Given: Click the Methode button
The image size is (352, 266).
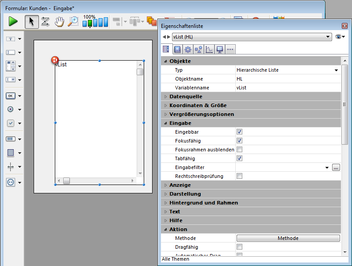Looking at the screenshot, I should click(288, 238).
